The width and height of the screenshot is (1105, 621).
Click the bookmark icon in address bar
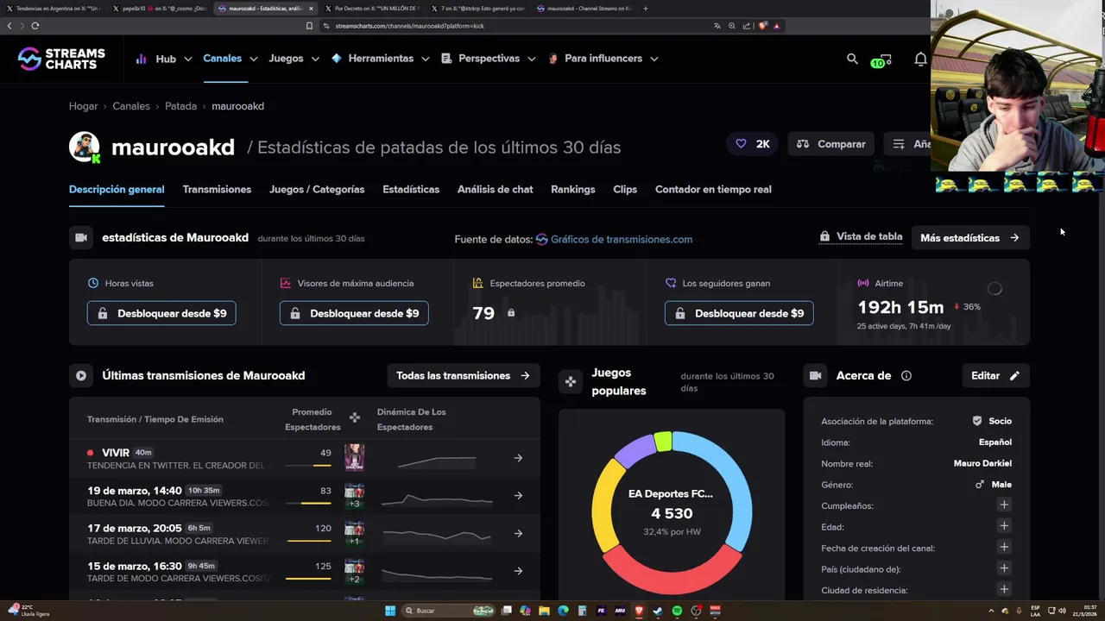click(x=309, y=26)
